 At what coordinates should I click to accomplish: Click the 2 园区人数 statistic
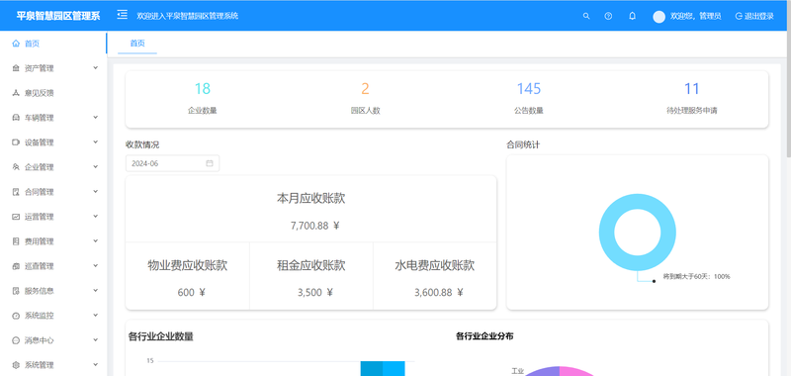pos(365,98)
